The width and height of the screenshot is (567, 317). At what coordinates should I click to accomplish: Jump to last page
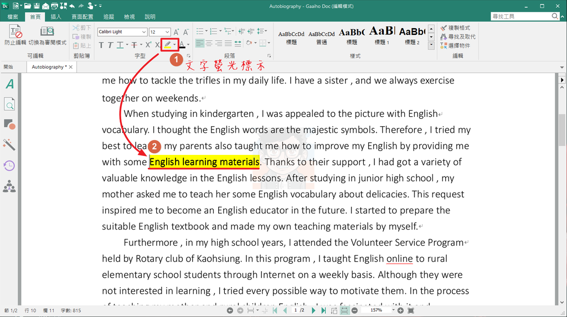click(x=323, y=310)
